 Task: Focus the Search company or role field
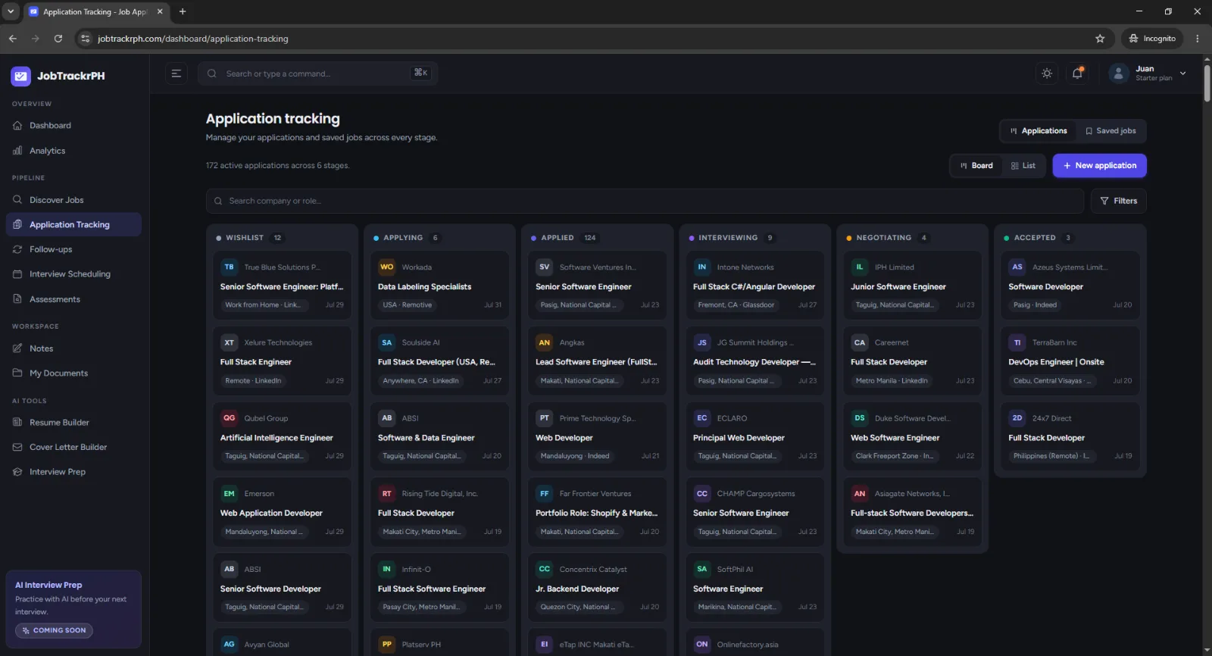pos(645,201)
